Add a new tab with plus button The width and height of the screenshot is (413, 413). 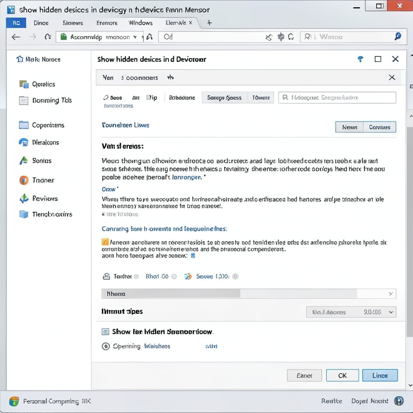pos(209,23)
